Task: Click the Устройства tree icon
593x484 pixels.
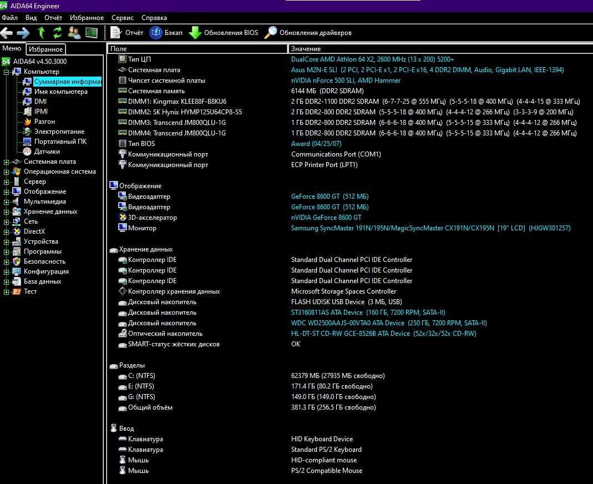Action: [x=17, y=241]
